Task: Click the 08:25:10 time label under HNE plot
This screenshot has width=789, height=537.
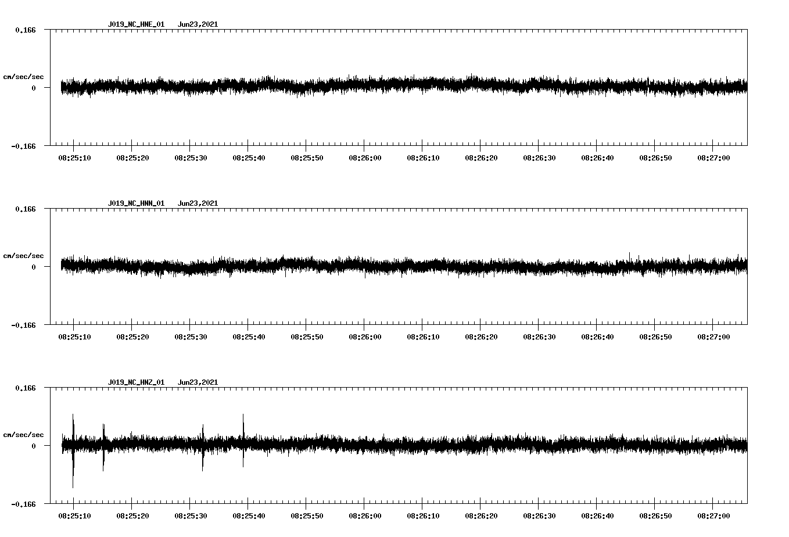Action: [x=74, y=158]
